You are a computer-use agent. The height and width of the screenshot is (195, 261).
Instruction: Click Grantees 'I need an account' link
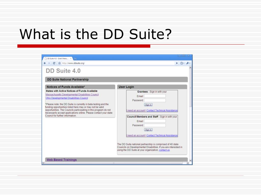pos(136,110)
